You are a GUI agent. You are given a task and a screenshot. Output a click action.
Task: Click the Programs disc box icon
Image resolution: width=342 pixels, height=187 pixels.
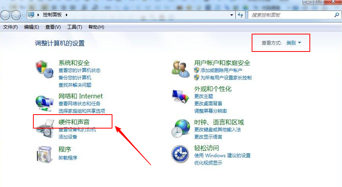pyautogui.click(x=45, y=154)
